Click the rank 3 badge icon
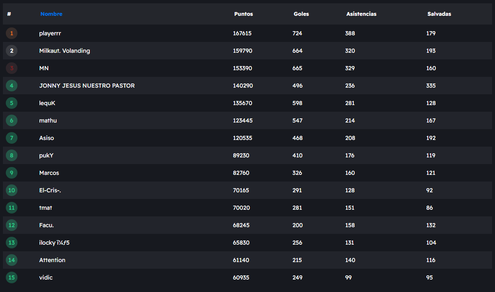The width and height of the screenshot is (495, 292). coord(12,68)
